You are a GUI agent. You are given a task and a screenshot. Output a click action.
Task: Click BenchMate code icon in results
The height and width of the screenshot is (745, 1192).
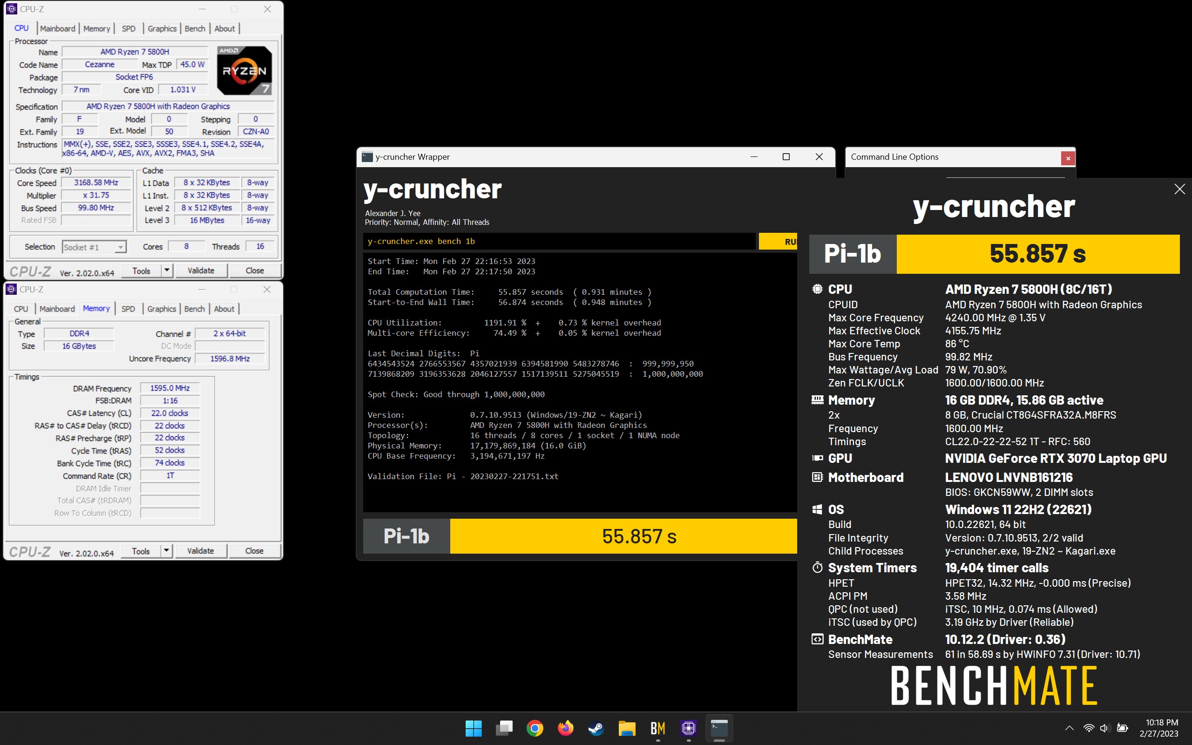point(817,639)
